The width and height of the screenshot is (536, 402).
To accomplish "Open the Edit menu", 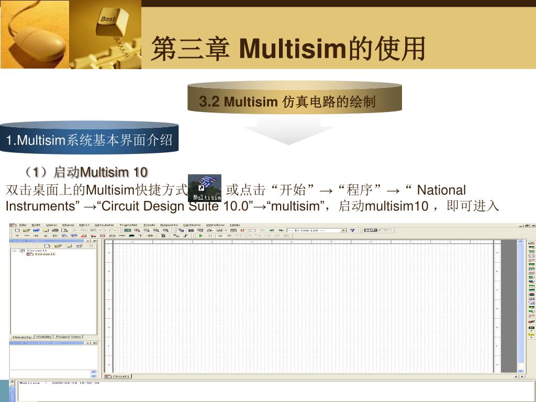I will 36,225.
